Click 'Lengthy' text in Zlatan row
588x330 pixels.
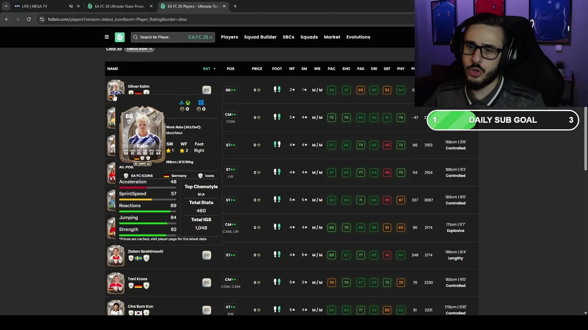click(x=455, y=258)
